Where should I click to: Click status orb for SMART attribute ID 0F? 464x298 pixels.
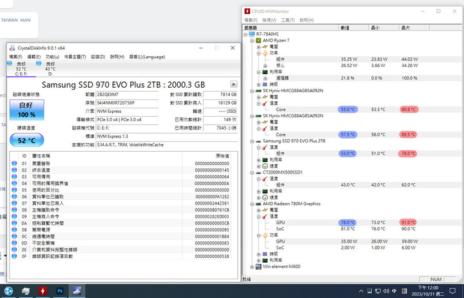click(14, 256)
